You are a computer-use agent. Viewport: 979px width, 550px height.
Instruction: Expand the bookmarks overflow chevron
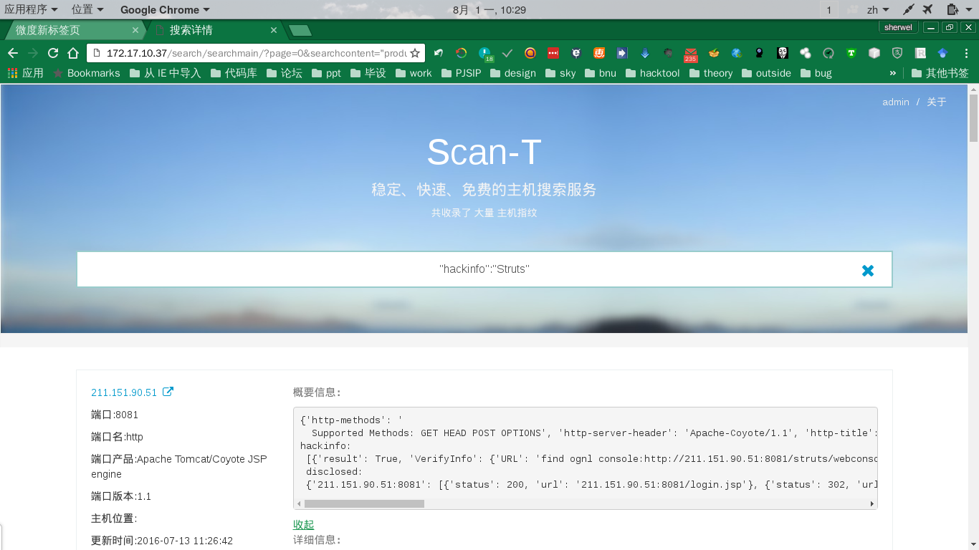tap(892, 72)
